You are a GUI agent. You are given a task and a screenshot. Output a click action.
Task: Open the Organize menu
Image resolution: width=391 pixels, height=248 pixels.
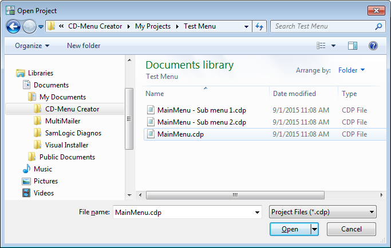(32, 46)
